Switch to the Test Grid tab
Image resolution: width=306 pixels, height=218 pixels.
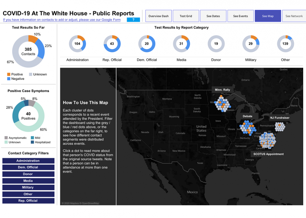pos(186,16)
